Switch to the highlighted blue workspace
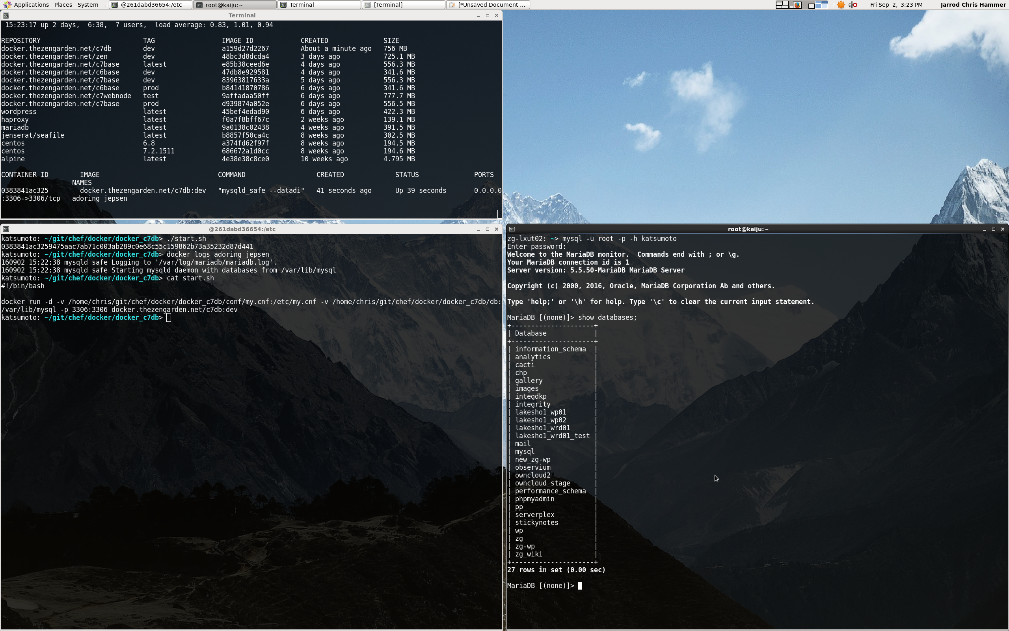The height and width of the screenshot is (631, 1009). coord(822,5)
